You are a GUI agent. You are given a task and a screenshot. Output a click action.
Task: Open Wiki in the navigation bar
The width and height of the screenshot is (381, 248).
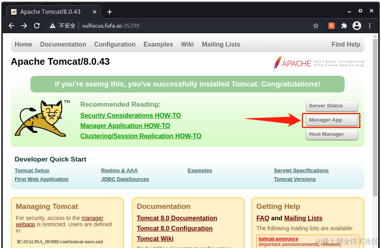tap(188, 44)
